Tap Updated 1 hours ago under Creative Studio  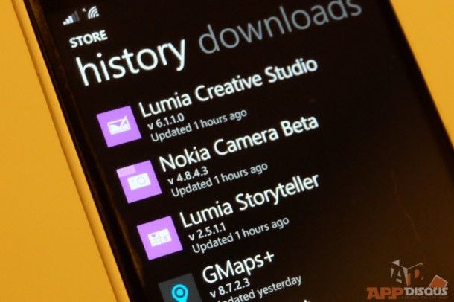click(x=199, y=125)
